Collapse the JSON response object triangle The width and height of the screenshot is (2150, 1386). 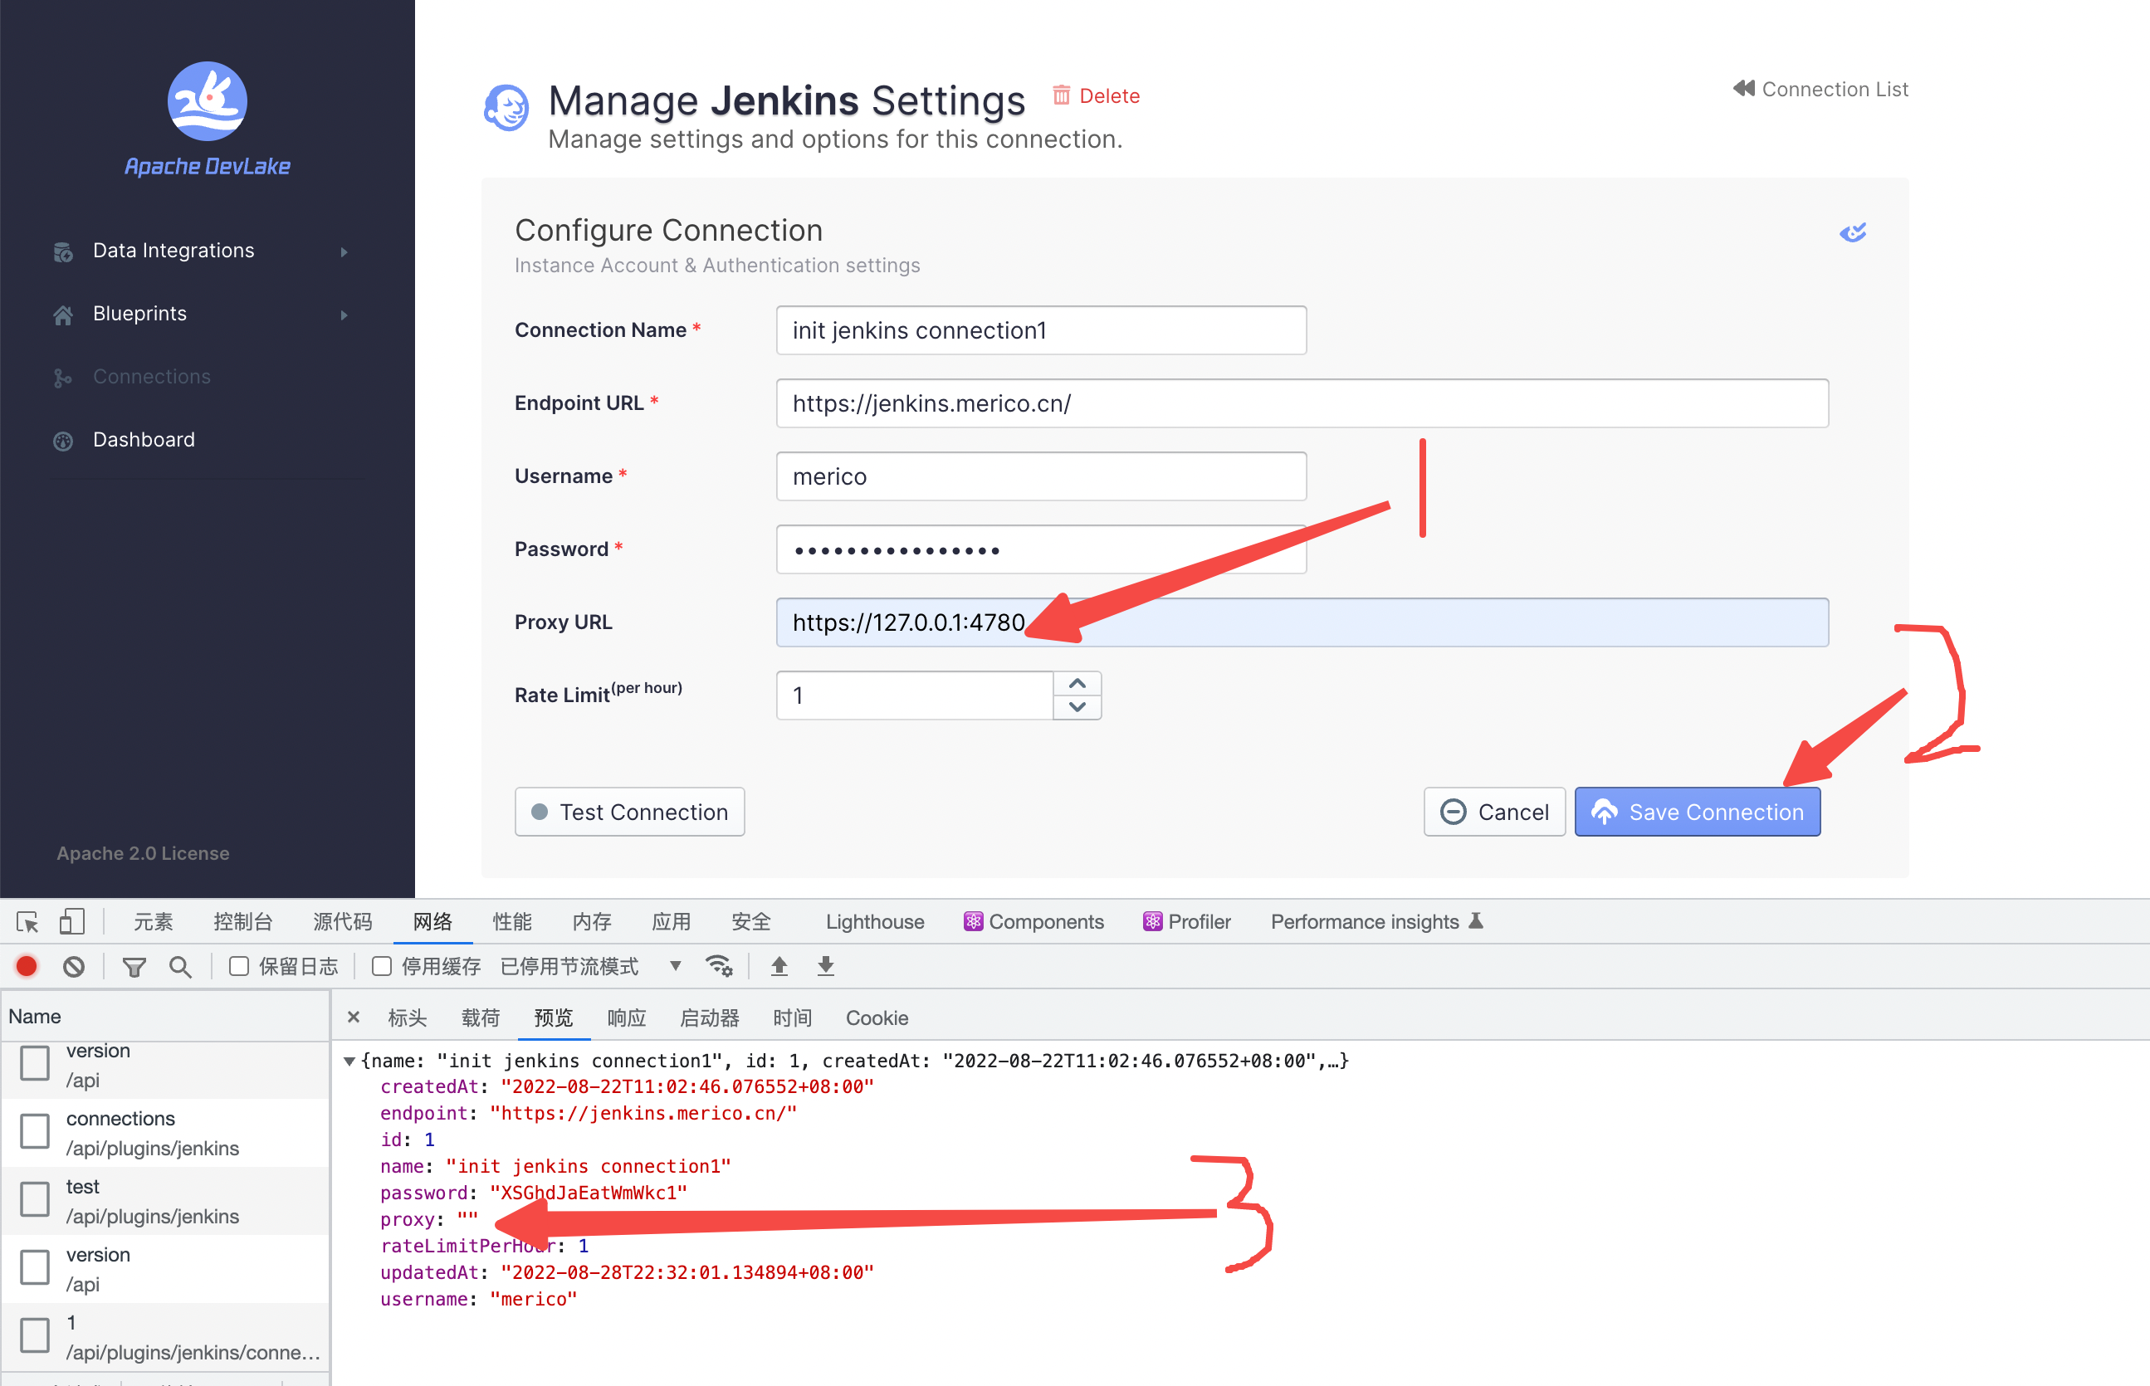pyautogui.click(x=349, y=1061)
